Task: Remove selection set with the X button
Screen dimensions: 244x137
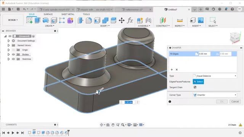Action: pos(177,70)
